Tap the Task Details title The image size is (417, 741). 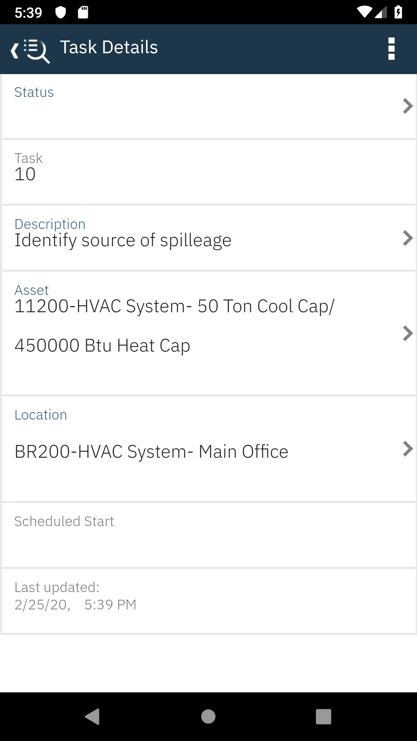click(x=109, y=47)
